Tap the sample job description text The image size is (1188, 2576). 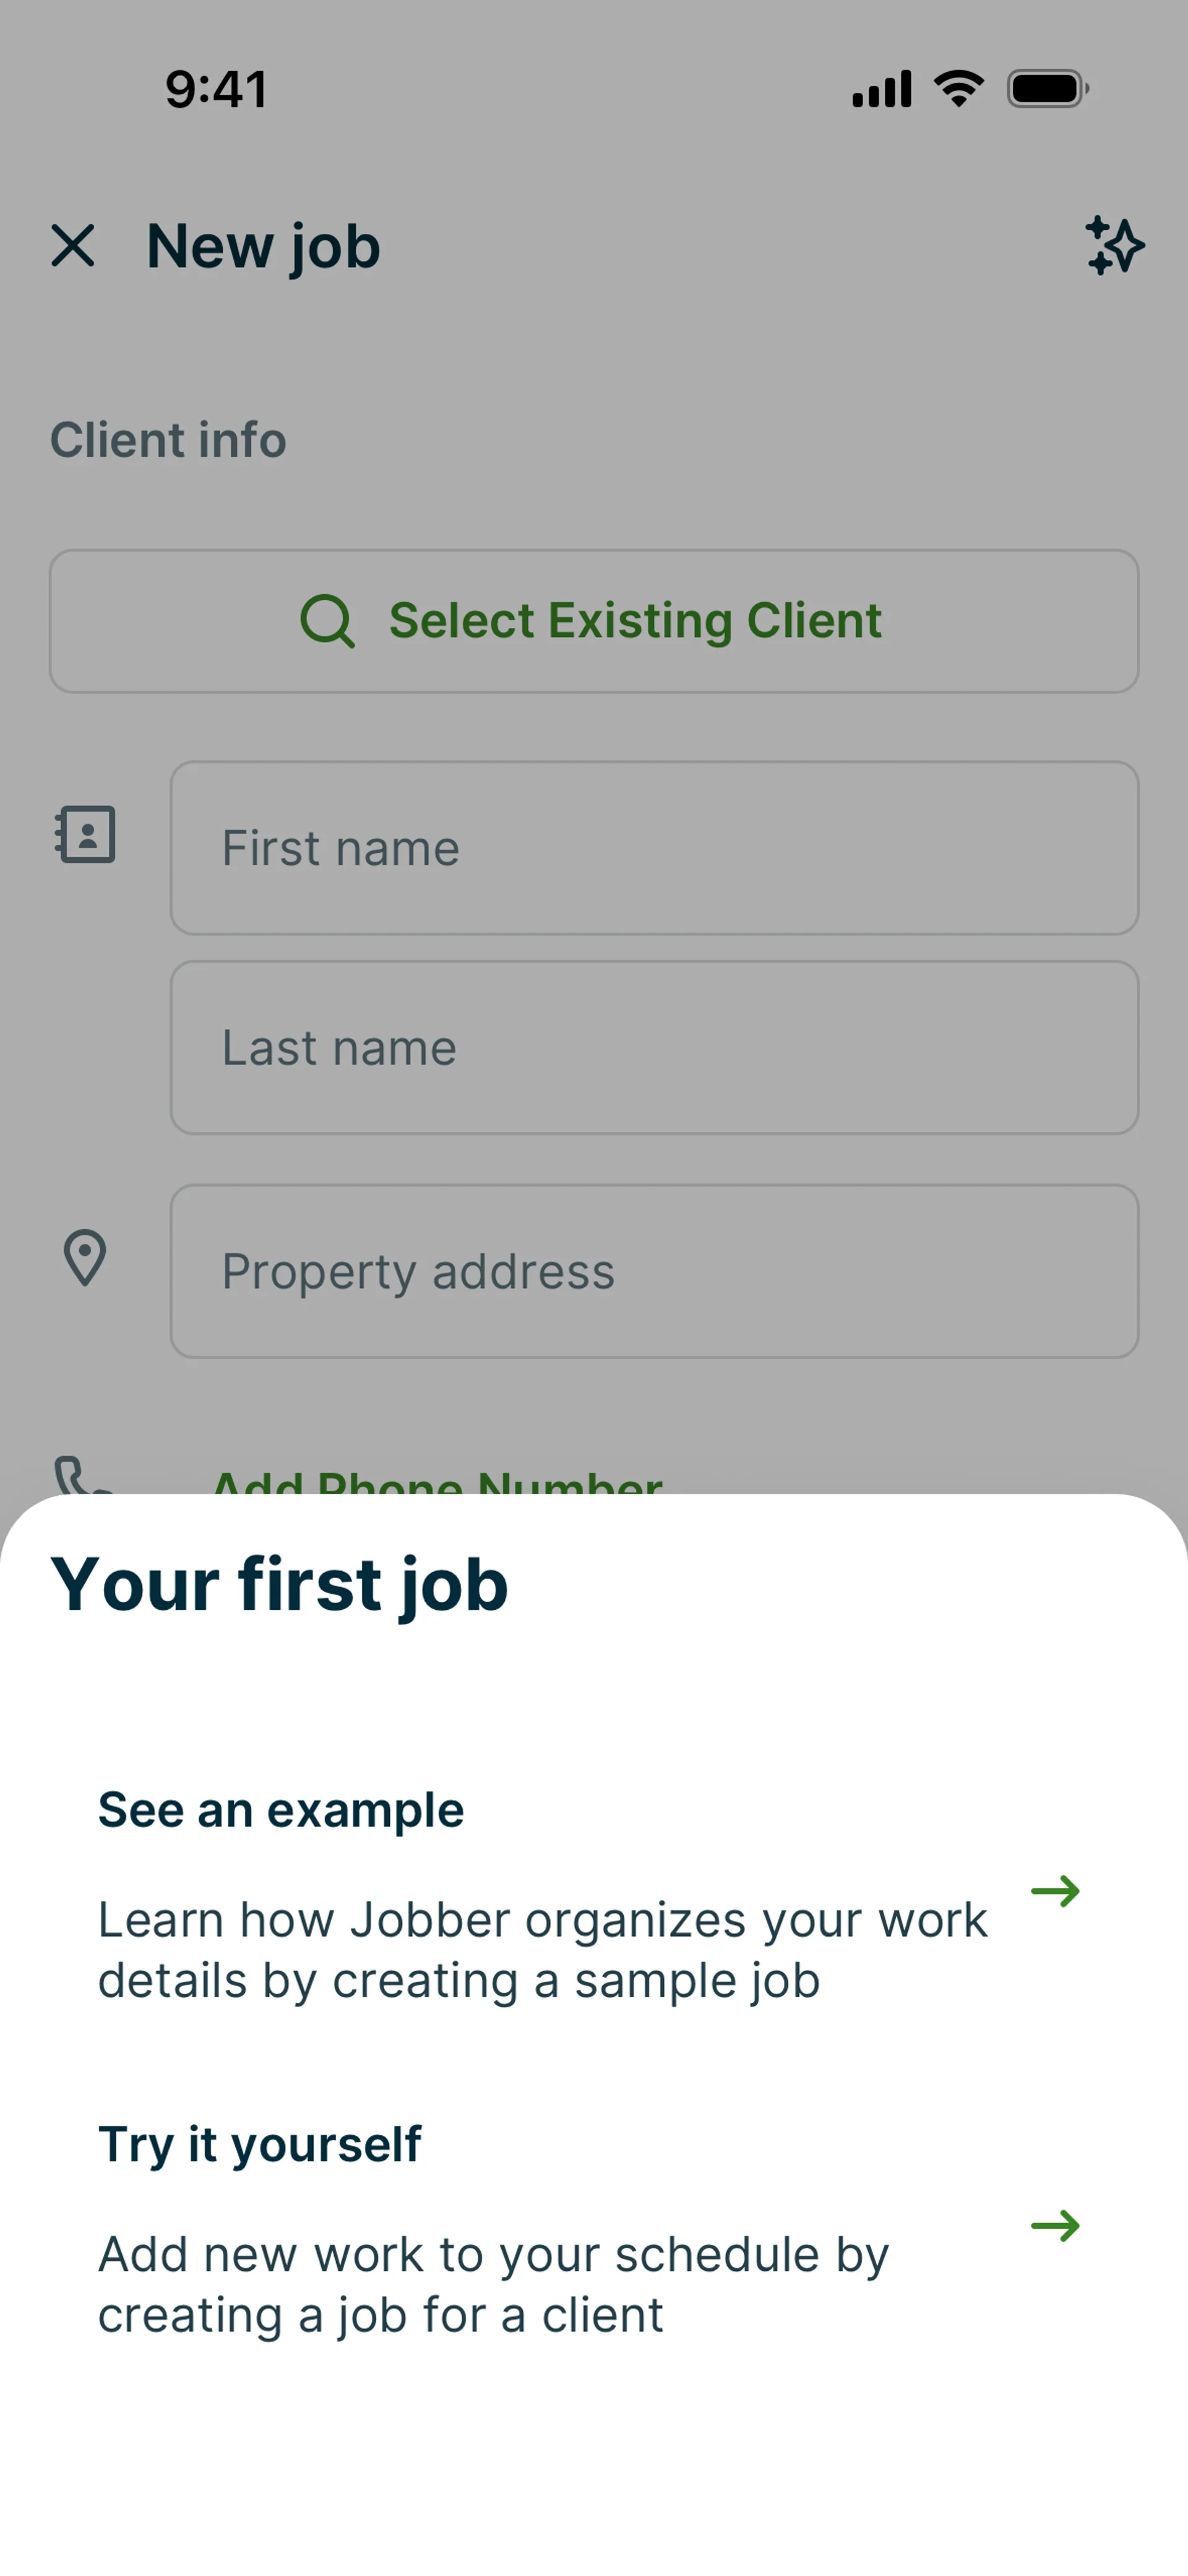coord(542,1950)
